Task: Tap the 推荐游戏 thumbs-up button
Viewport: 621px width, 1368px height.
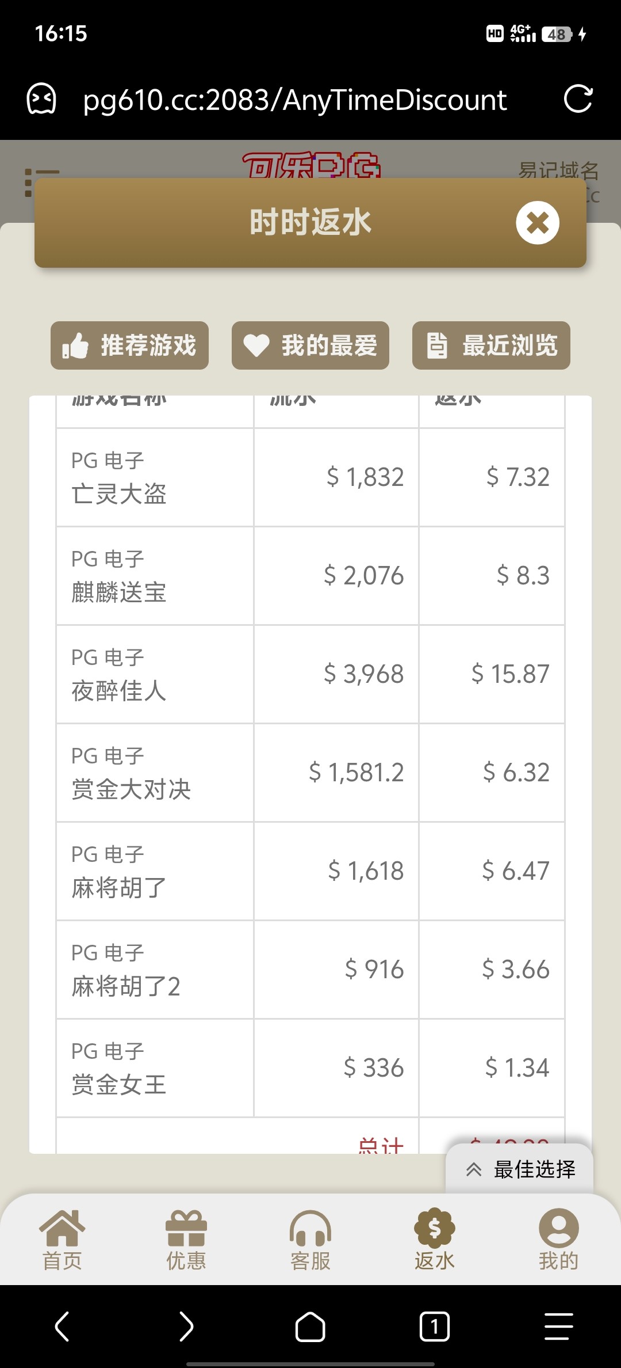Action: point(129,345)
